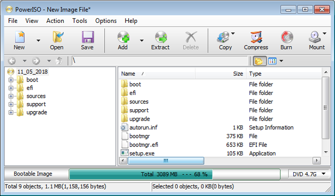The height and width of the screenshot is (196, 335).
Task: Open the dropdown arrow beside Mount
Action: (324, 33)
